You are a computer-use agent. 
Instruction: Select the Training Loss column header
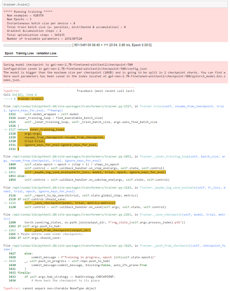[x=25, y=53]
